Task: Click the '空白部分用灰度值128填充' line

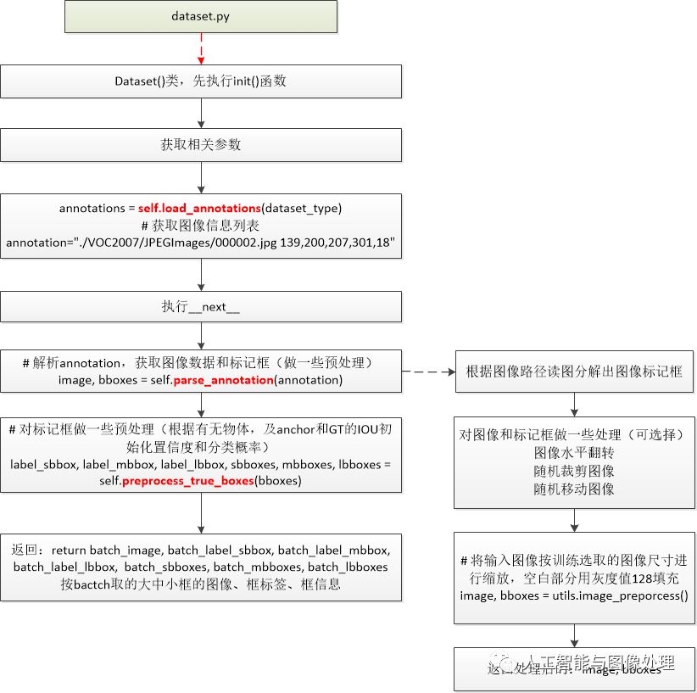Action: pyautogui.click(x=574, y=578)
